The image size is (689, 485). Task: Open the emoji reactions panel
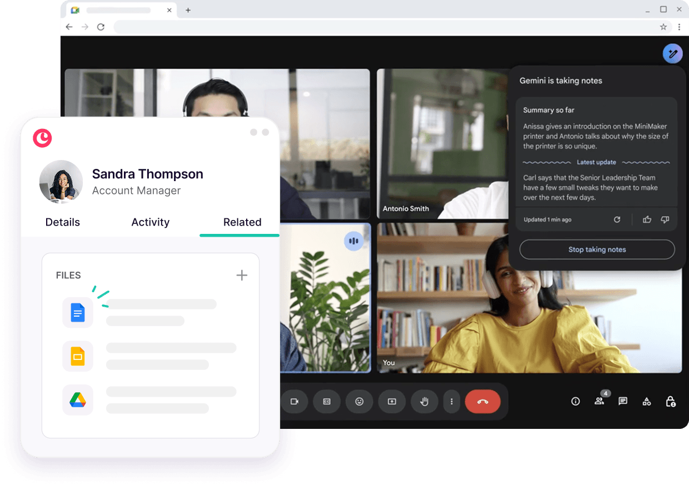(359, 401)
